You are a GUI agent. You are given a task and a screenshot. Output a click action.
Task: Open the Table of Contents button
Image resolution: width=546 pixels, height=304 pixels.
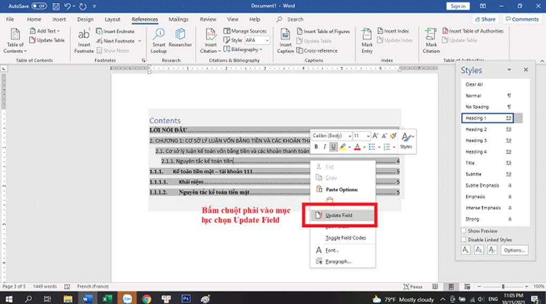pos(15,41)
